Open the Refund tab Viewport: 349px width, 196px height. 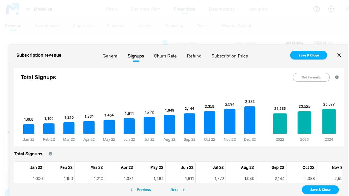click(194, 56)
